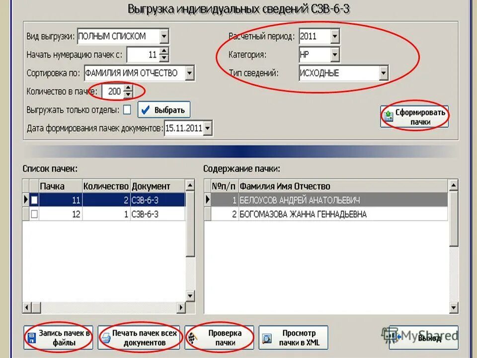Click the preview icon on Просмотр пачки в XML
The width and height of the screenshot is (477, 358).
(x=267, y=338)
